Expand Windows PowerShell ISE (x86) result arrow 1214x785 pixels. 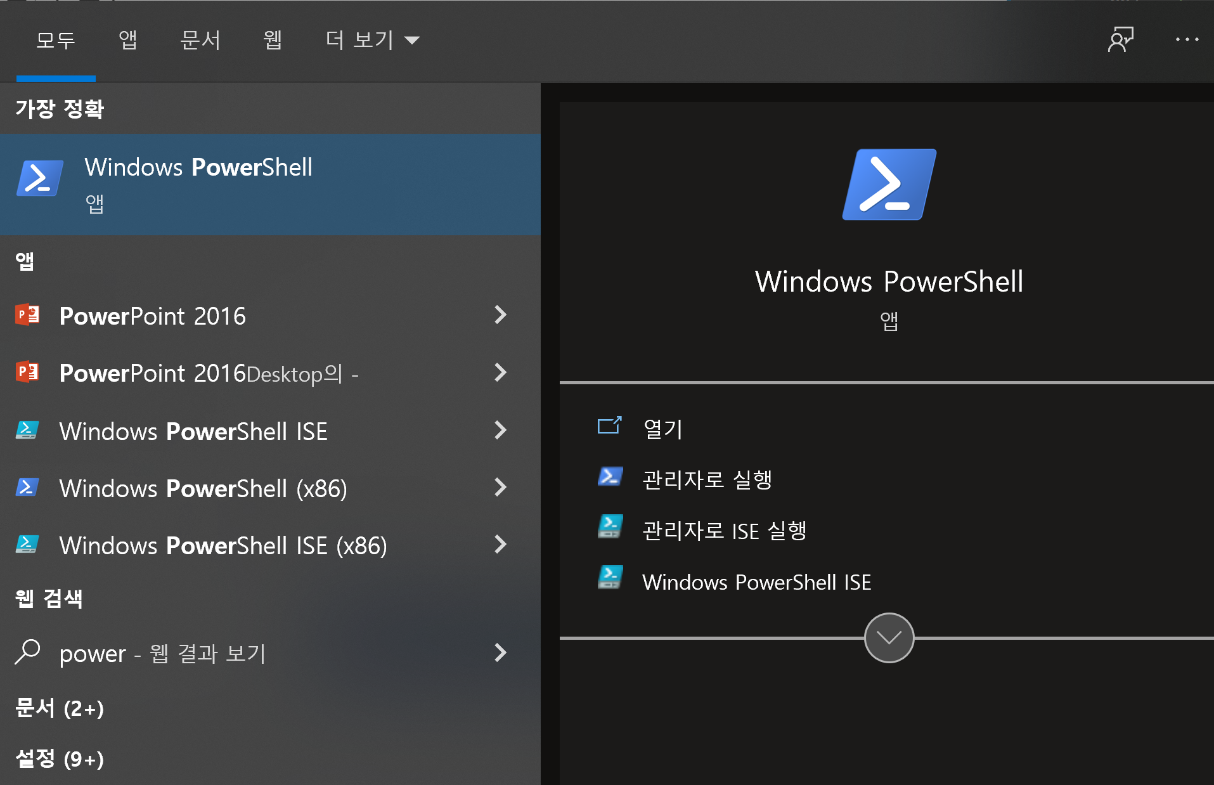(x=500, y=544)
